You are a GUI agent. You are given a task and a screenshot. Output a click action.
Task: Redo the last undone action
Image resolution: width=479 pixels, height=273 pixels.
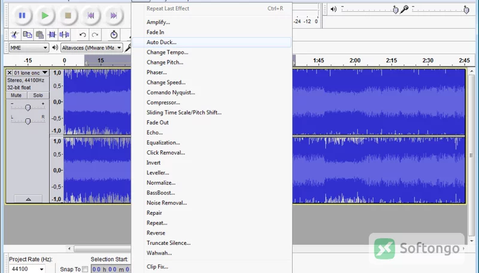(95, 35)
